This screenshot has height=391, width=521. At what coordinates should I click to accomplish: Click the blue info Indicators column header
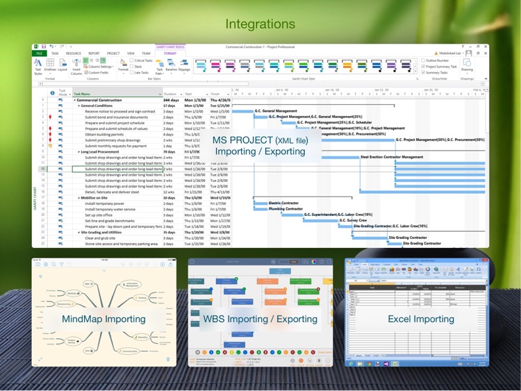52,93
